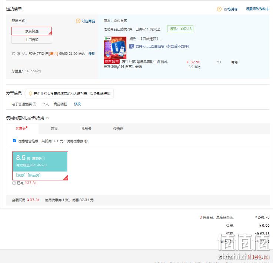
Task: Click the ¥ 82.90 product price
Action: pyautogui.click(x=193, y=62)
